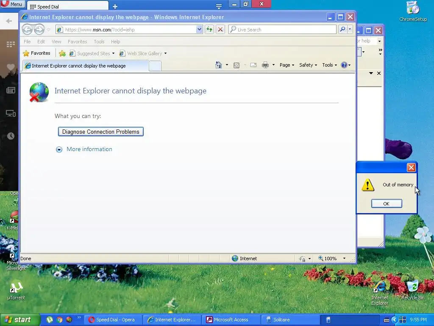434x326 pixels.
Task: Click Opera sidebar news icon
Action: (11, 90)
